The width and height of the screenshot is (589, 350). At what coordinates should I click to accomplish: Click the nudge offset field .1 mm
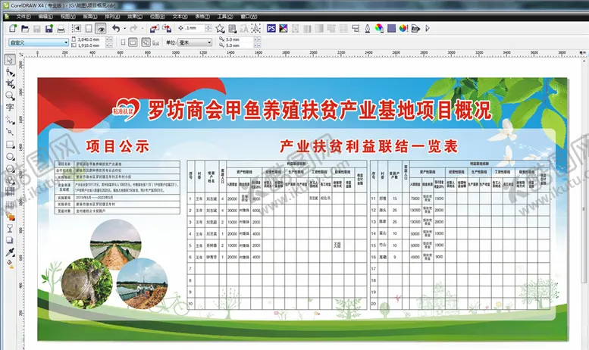194,28
